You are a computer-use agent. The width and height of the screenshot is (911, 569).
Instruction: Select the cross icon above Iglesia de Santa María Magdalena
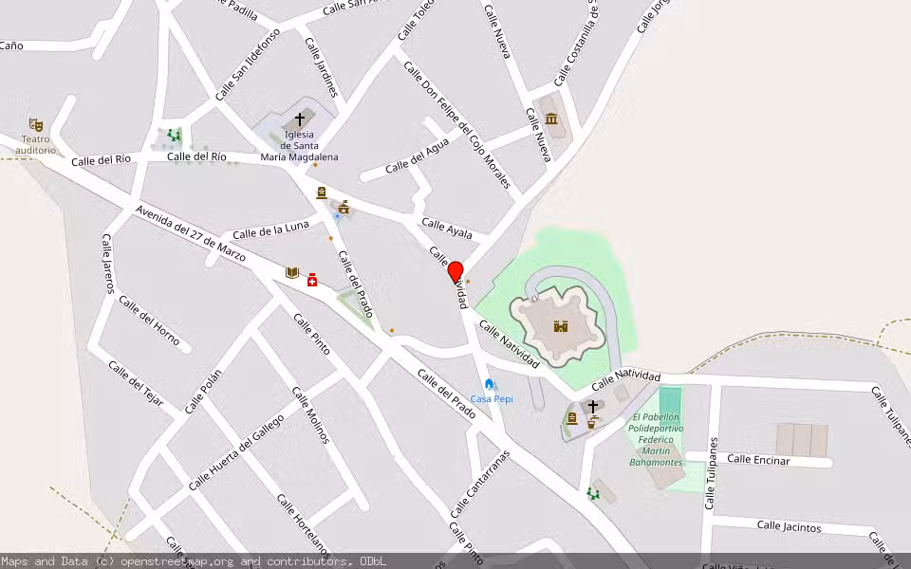(299, 119)
